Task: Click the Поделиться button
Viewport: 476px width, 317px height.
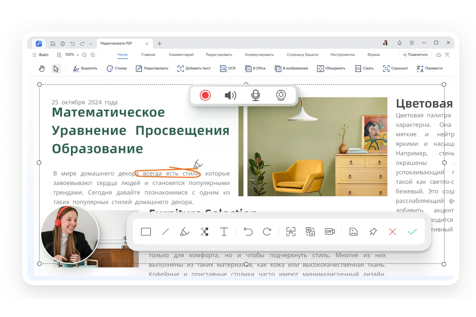Action: 415,54
